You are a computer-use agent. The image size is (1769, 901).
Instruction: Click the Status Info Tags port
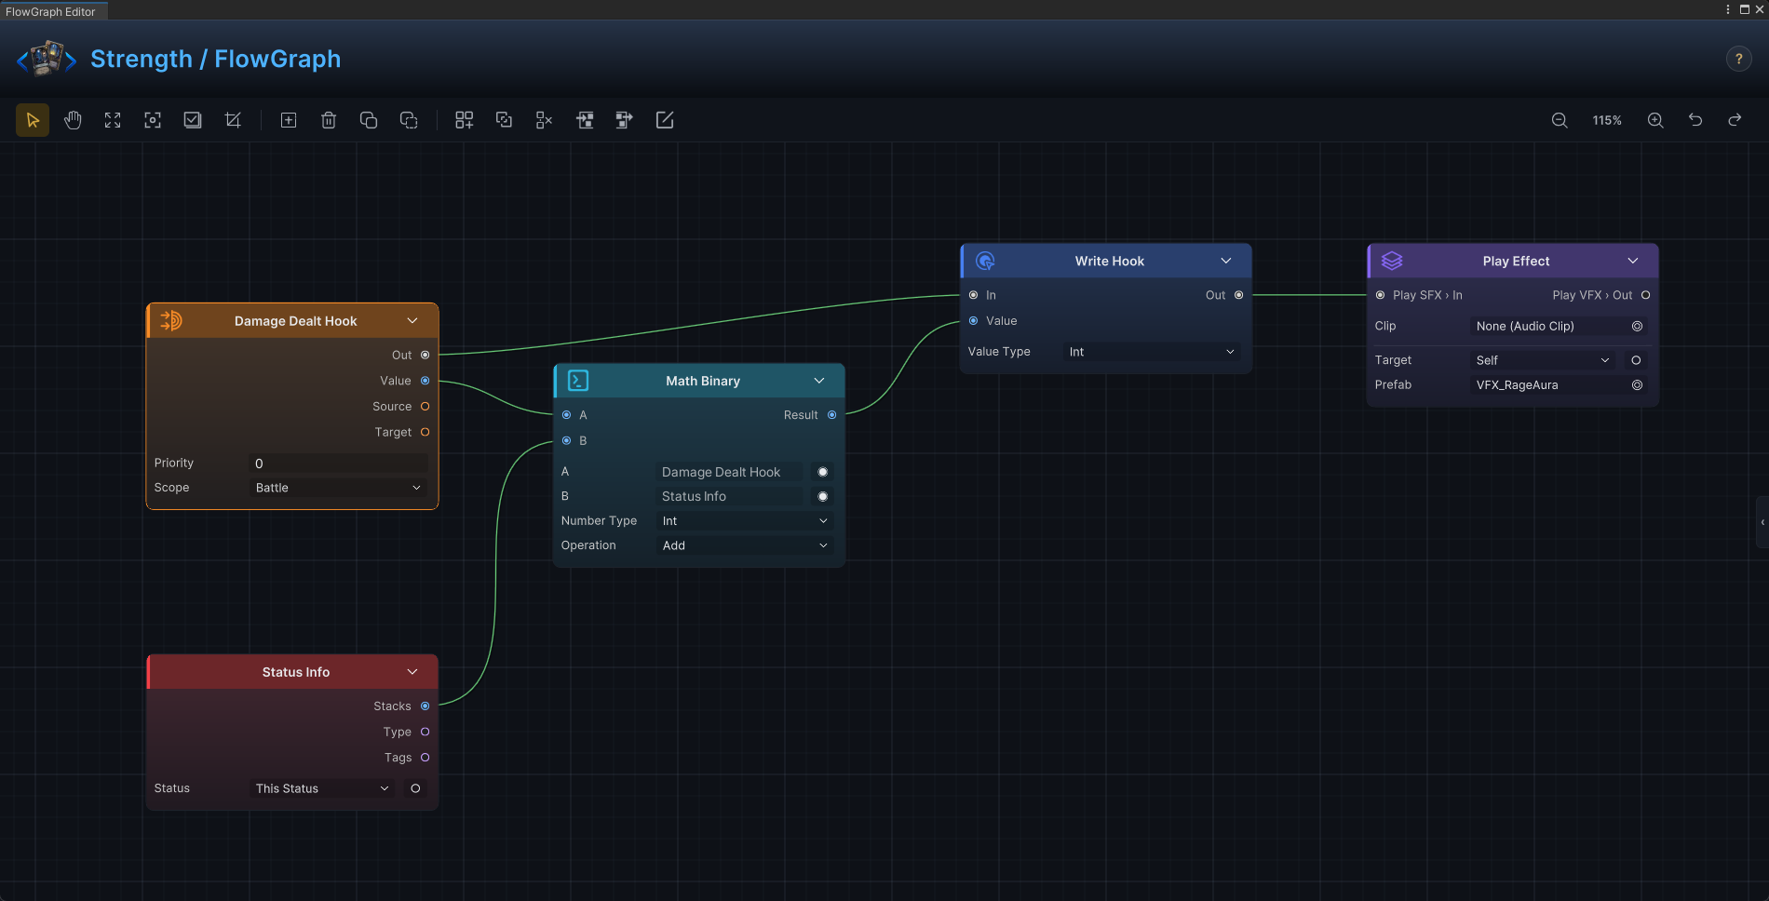(x=425, y=758)
